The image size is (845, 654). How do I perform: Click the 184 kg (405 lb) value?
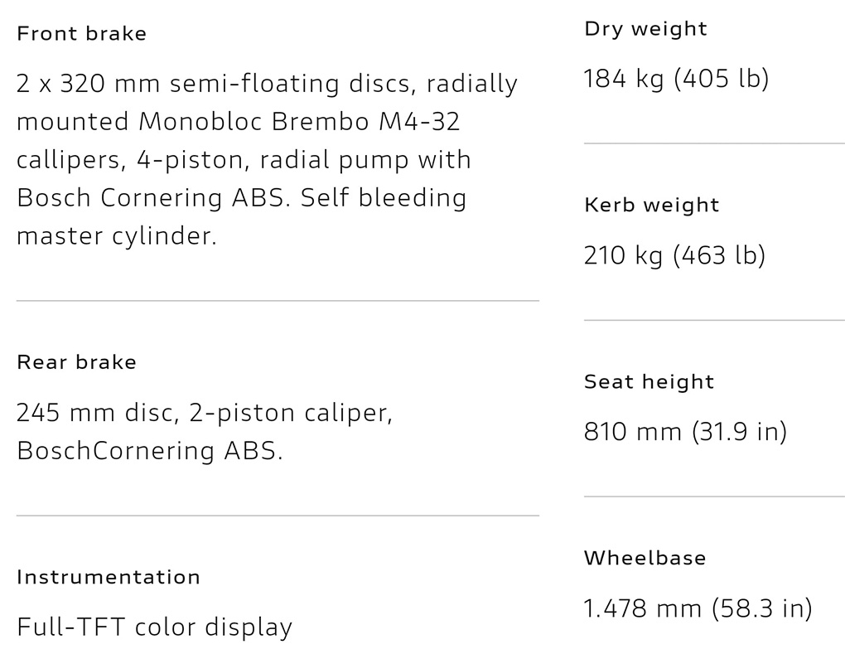676,79
